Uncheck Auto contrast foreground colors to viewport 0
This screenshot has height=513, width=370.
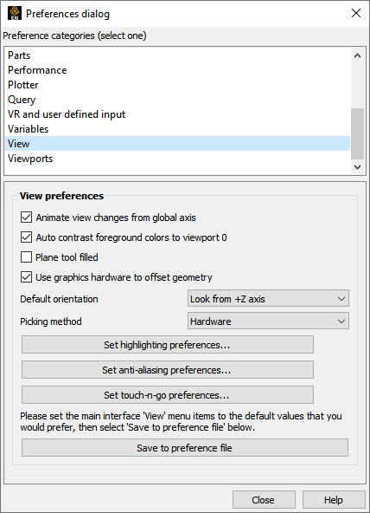click(26, 237)
